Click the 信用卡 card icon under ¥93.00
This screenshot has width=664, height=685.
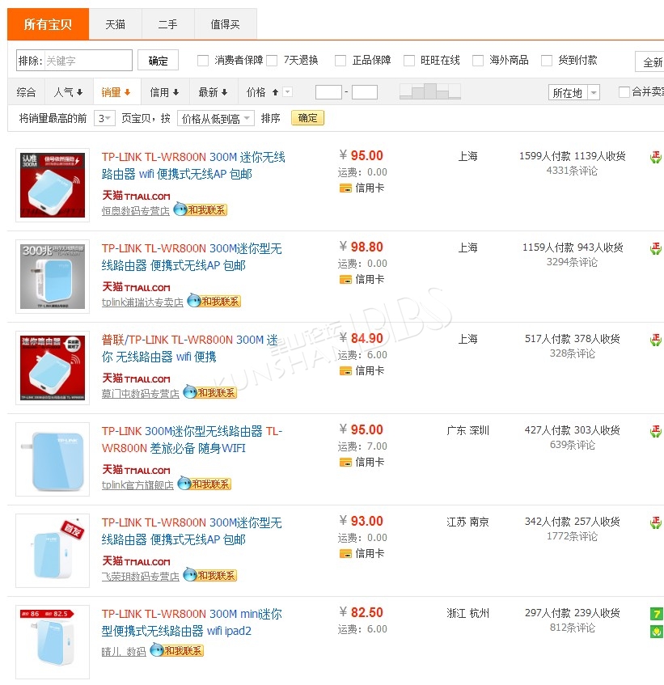tap(345, 553)
